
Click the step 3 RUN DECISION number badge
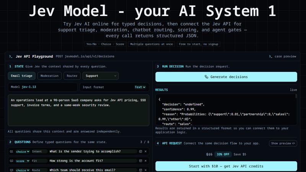point(158,67)
